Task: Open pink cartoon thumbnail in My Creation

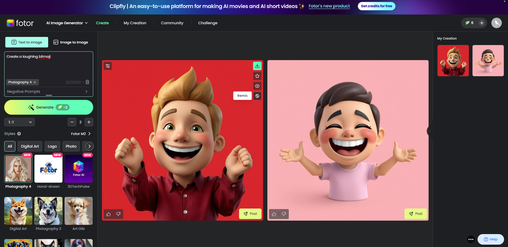Action: coord(488,61)
